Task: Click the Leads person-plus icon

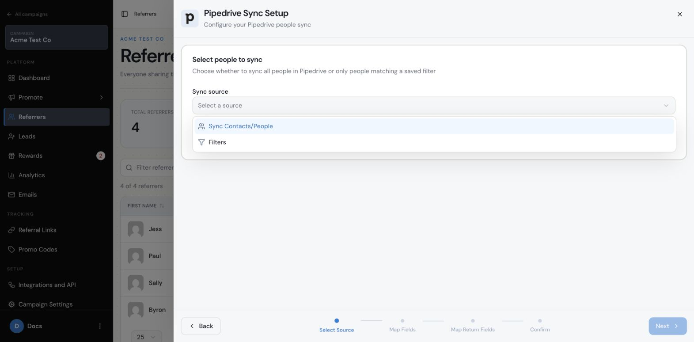Action: coord(11,137)
